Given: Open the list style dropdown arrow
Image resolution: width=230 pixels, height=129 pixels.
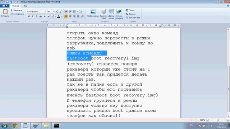Looking at the screenshot, I should pos(77,11).
